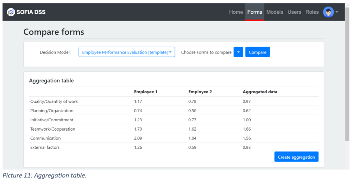Open the Roles page
This screenshot has height=182, width=352.
tap(312, 12)
